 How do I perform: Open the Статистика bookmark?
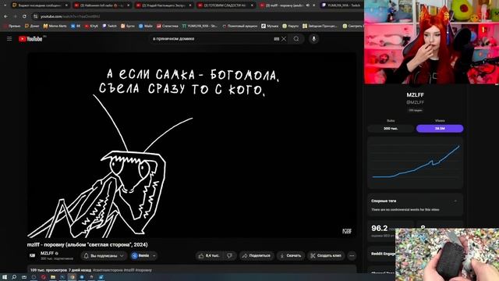click(x=168, y=26)
